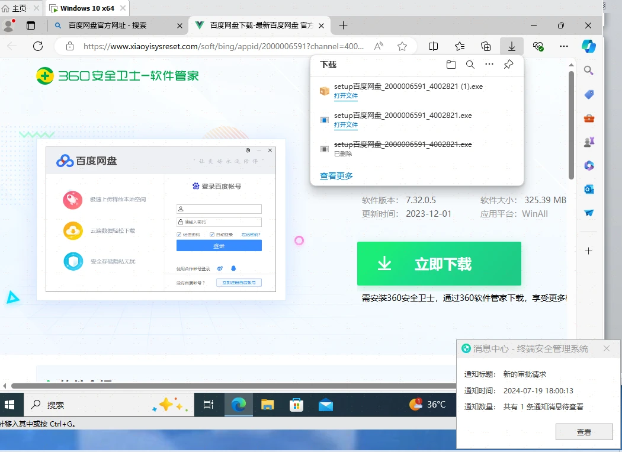Uncheck the 记住密码 checkbox
This screenshot has height=452, width=622.
pyautogui.click(x=179, y=234)
